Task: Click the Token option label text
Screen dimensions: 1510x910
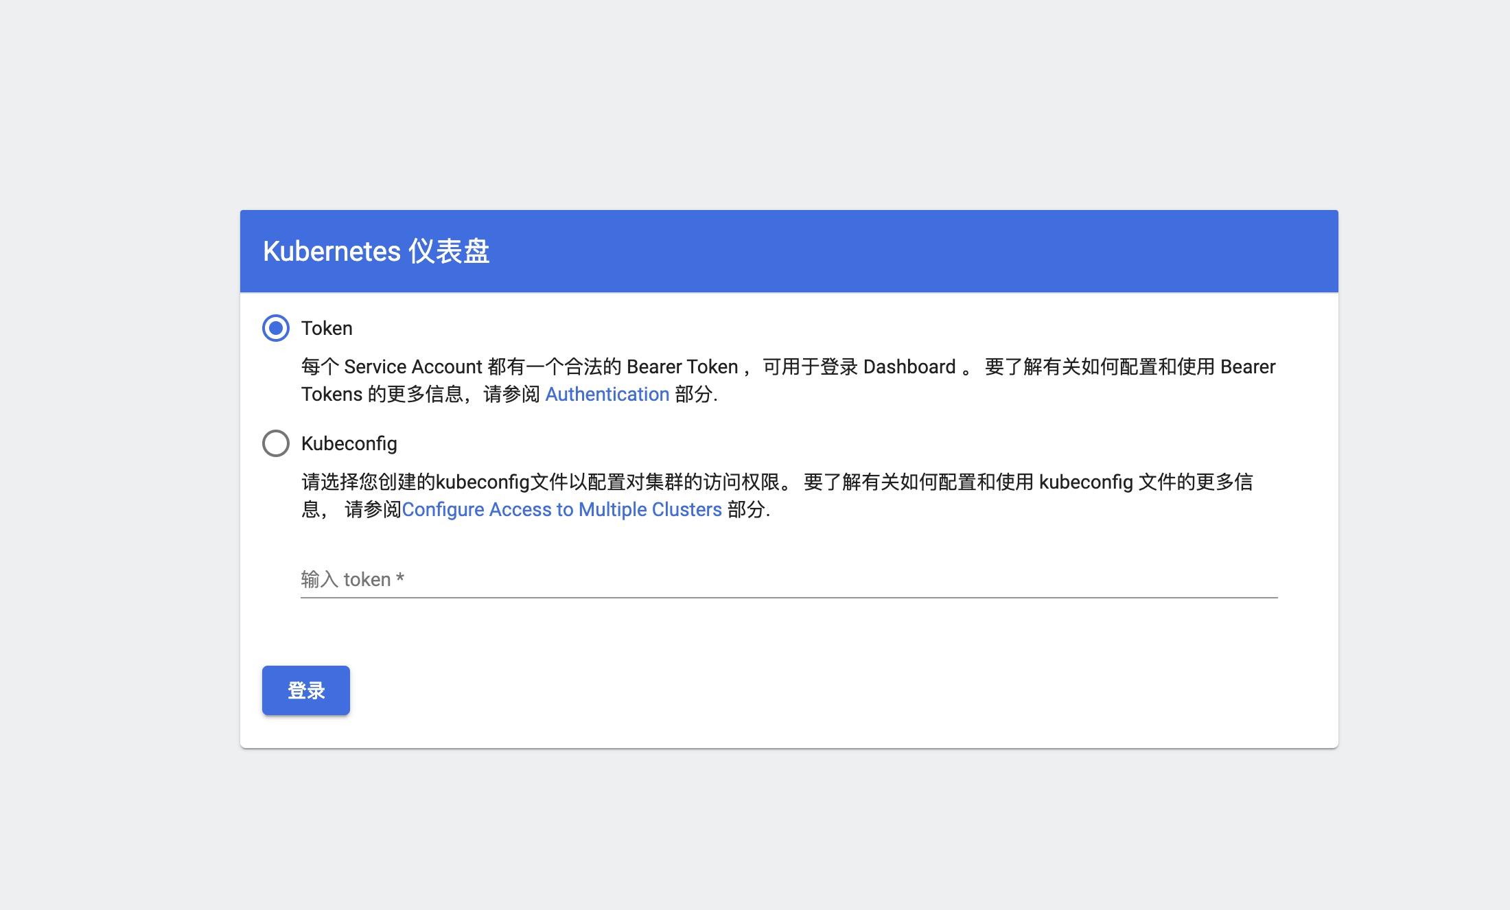Action: 327,329
